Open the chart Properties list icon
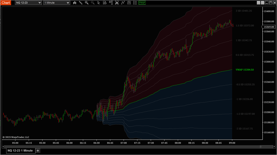 [x=135, y=3]
